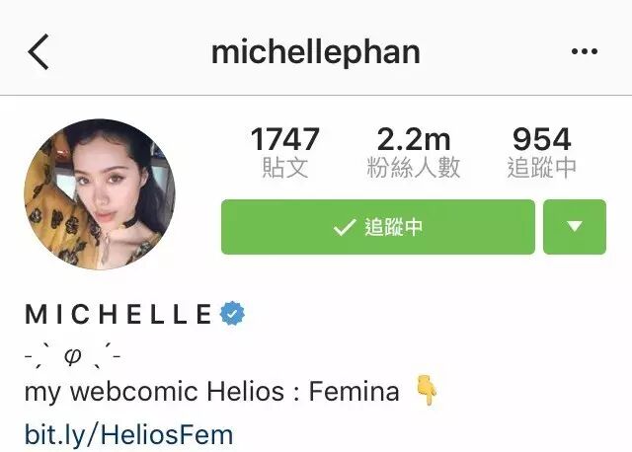Click the white checkmark on green button
This screenshot has width=632, height=452.
[345, 227]
